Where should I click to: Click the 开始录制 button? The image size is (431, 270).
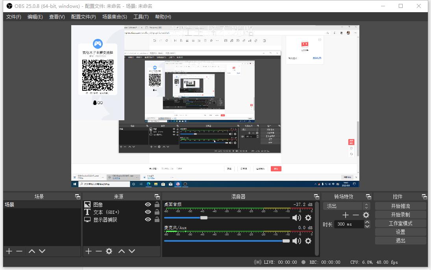(x=400, y=215)
